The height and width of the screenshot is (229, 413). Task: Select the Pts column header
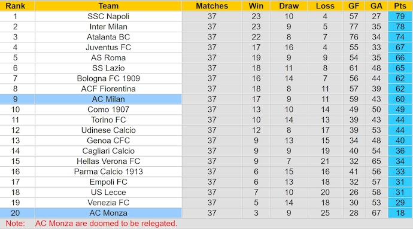(x=400, y=6)
